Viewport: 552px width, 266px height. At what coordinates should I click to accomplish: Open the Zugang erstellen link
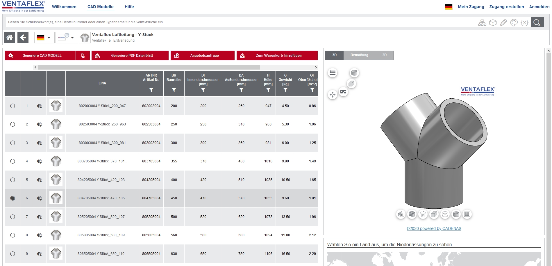tap(507, 7)
